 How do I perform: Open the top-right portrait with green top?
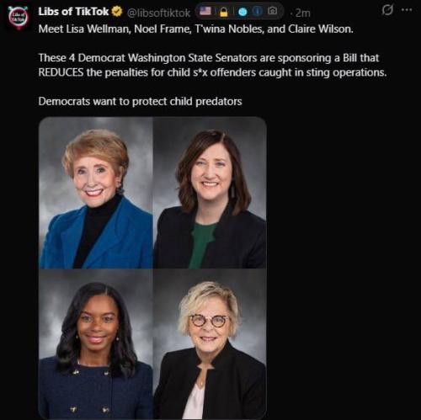pyautogui.click(x=210, y=193)
